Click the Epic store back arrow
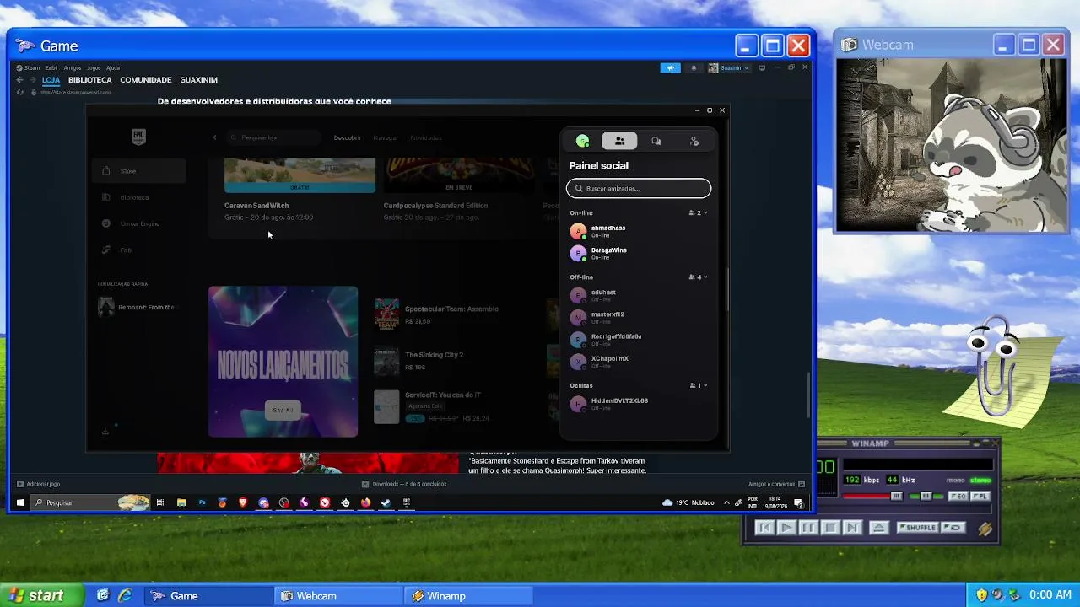Viewport: 1080px width, 607px height. pos(214,137)
